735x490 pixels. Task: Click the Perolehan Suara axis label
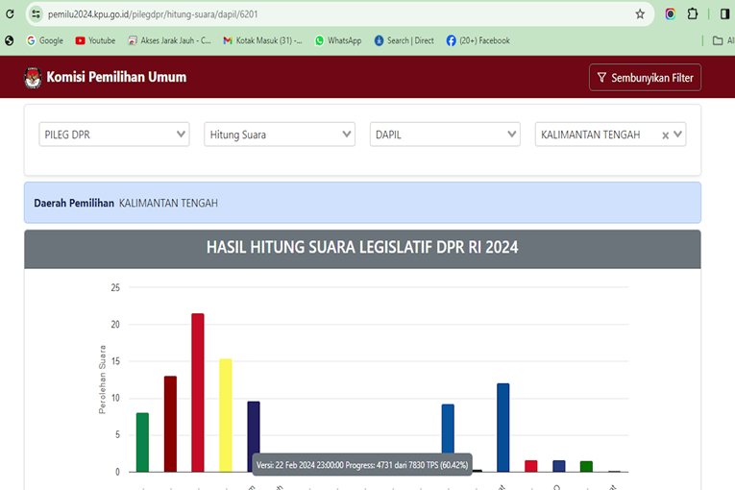(102, 380)
